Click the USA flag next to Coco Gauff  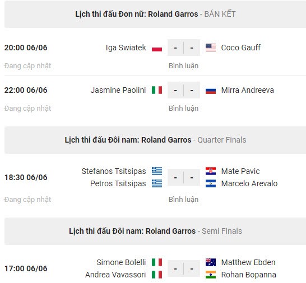pos(211,48)
